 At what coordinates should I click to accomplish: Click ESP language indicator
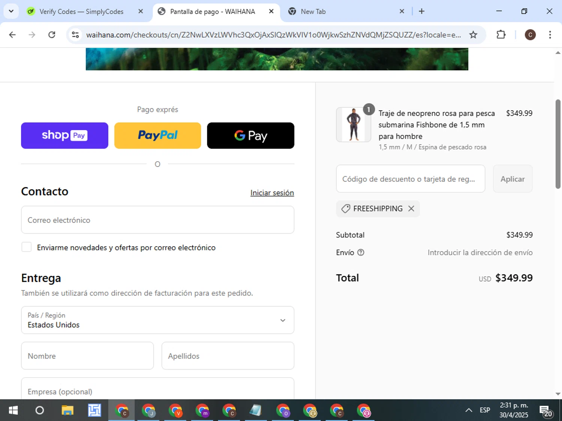(x=485, y=410)
